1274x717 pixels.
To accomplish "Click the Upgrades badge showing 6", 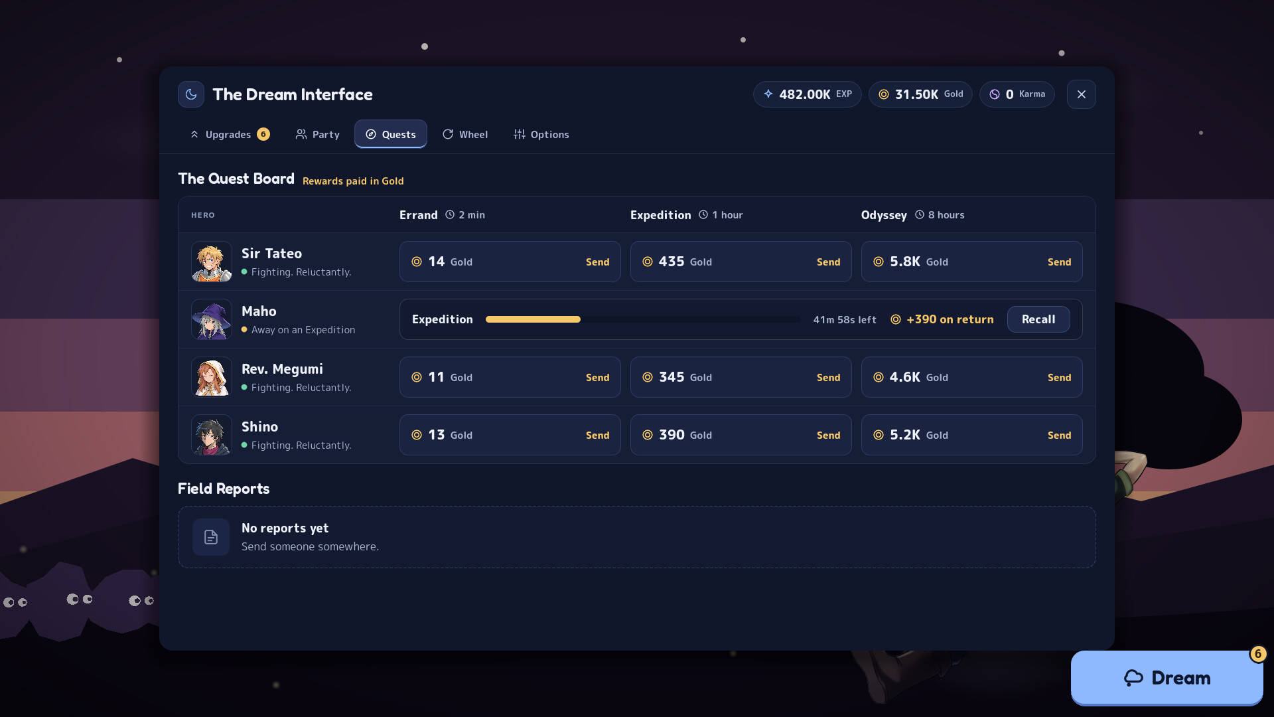I will [x=263, y=134].
